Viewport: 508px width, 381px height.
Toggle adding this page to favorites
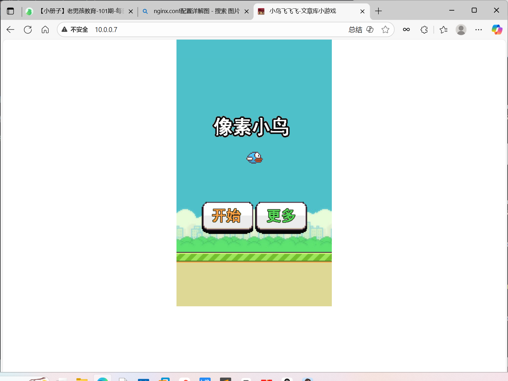tap(386, 30)
